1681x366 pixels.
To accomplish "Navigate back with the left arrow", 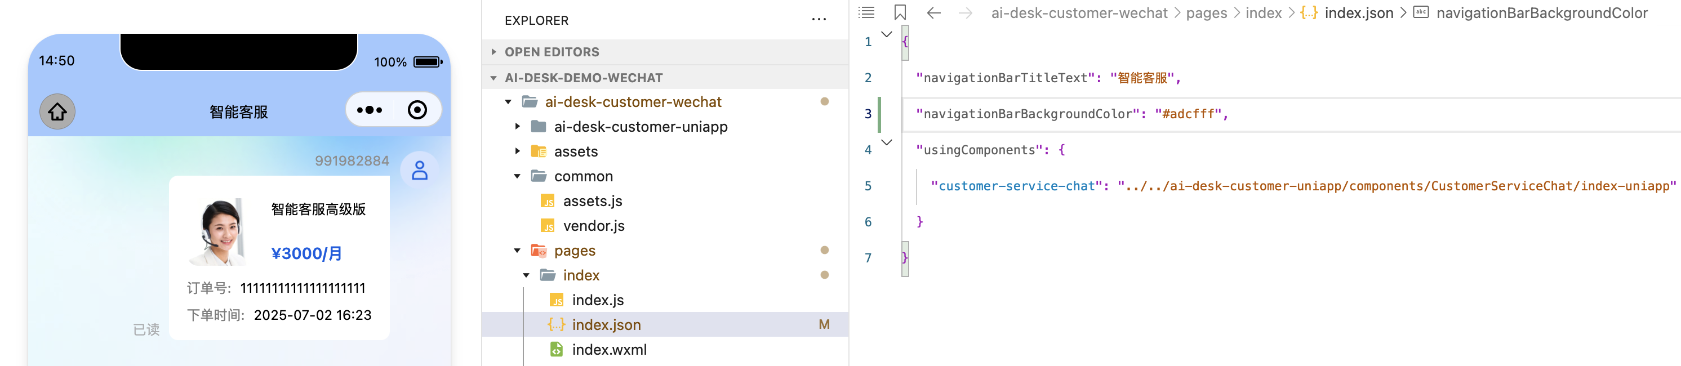I will (x=933, y=13).
